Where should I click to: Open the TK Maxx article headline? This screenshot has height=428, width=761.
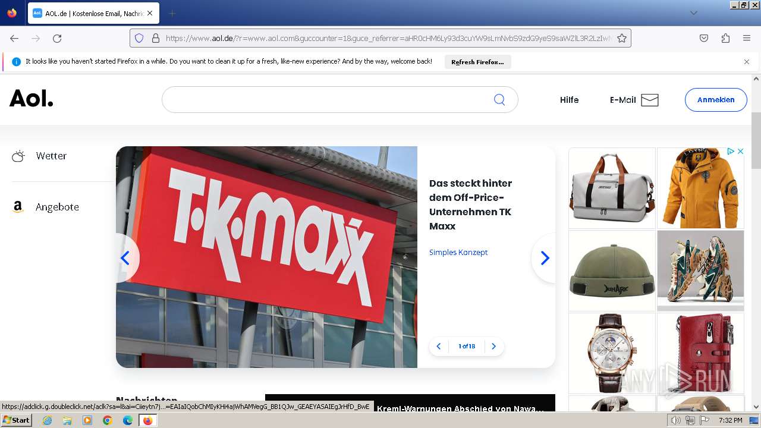[470, 204]
